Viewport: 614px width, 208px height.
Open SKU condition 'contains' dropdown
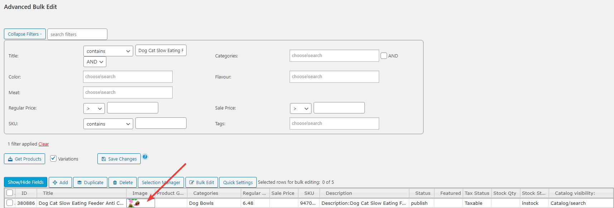point(108,124)
